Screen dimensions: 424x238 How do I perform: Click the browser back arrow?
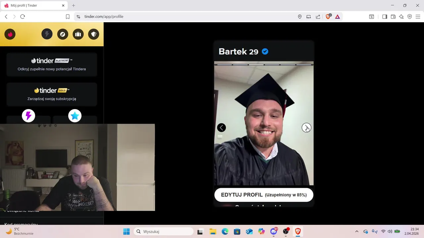tap(6, 17)
